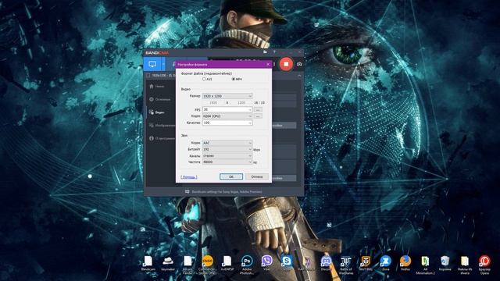Toggle checkbox next to 1920x1200 target label
This screenshot has height=281, width=500.
point(148,76)
